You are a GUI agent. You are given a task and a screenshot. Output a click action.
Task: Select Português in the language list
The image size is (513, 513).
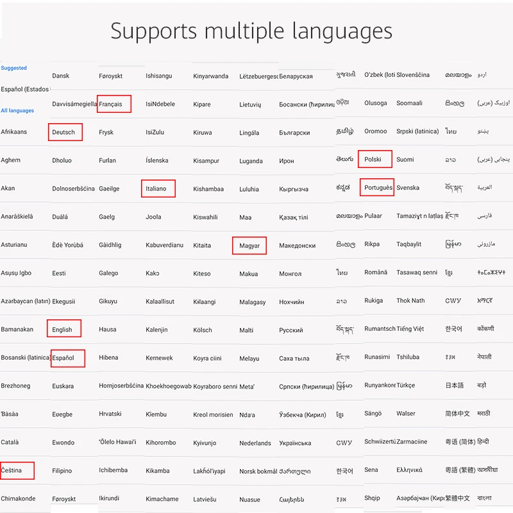point(378,188)
